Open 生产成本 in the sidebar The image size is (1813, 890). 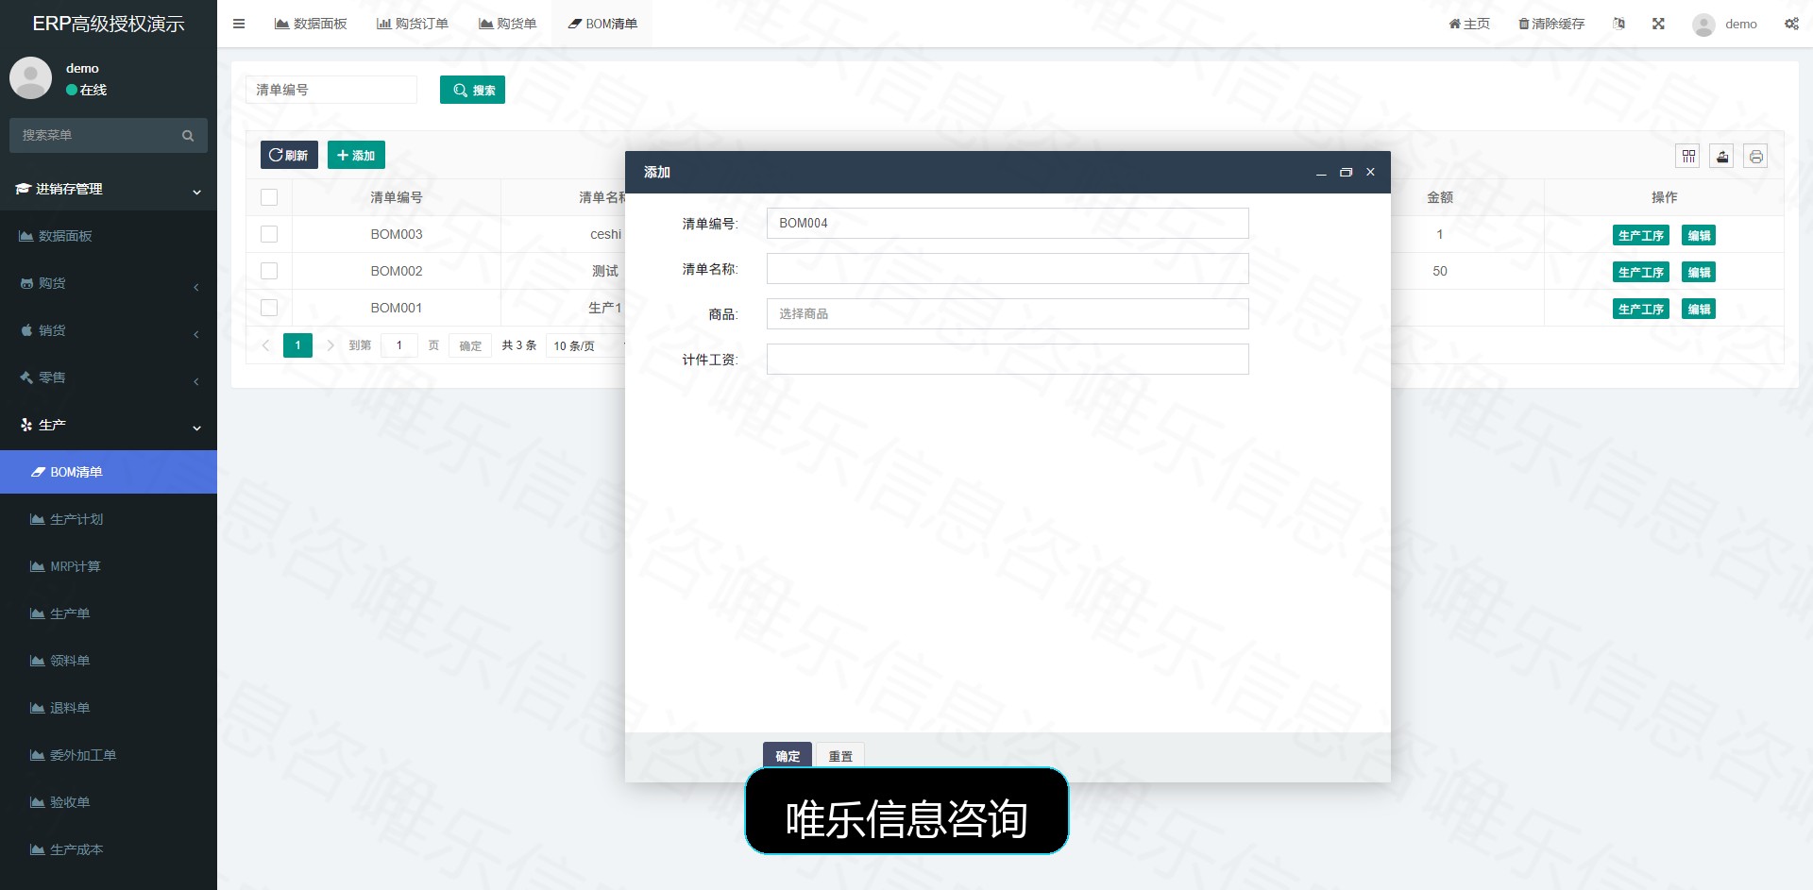pos(109,849)
